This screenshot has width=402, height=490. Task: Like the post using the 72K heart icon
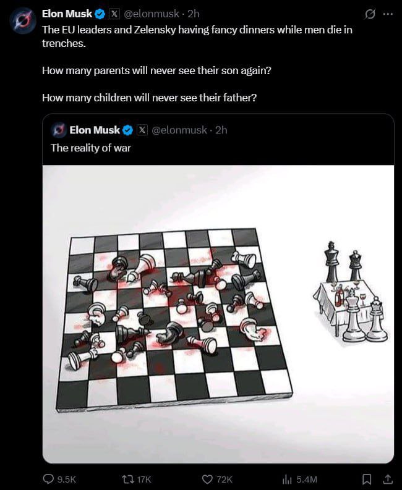pos(207,479)
